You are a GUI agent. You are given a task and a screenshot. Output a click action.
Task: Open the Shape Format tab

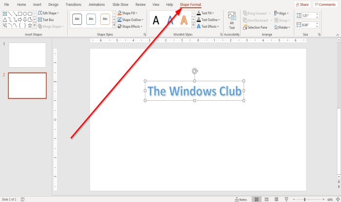[x=190, y=4]
